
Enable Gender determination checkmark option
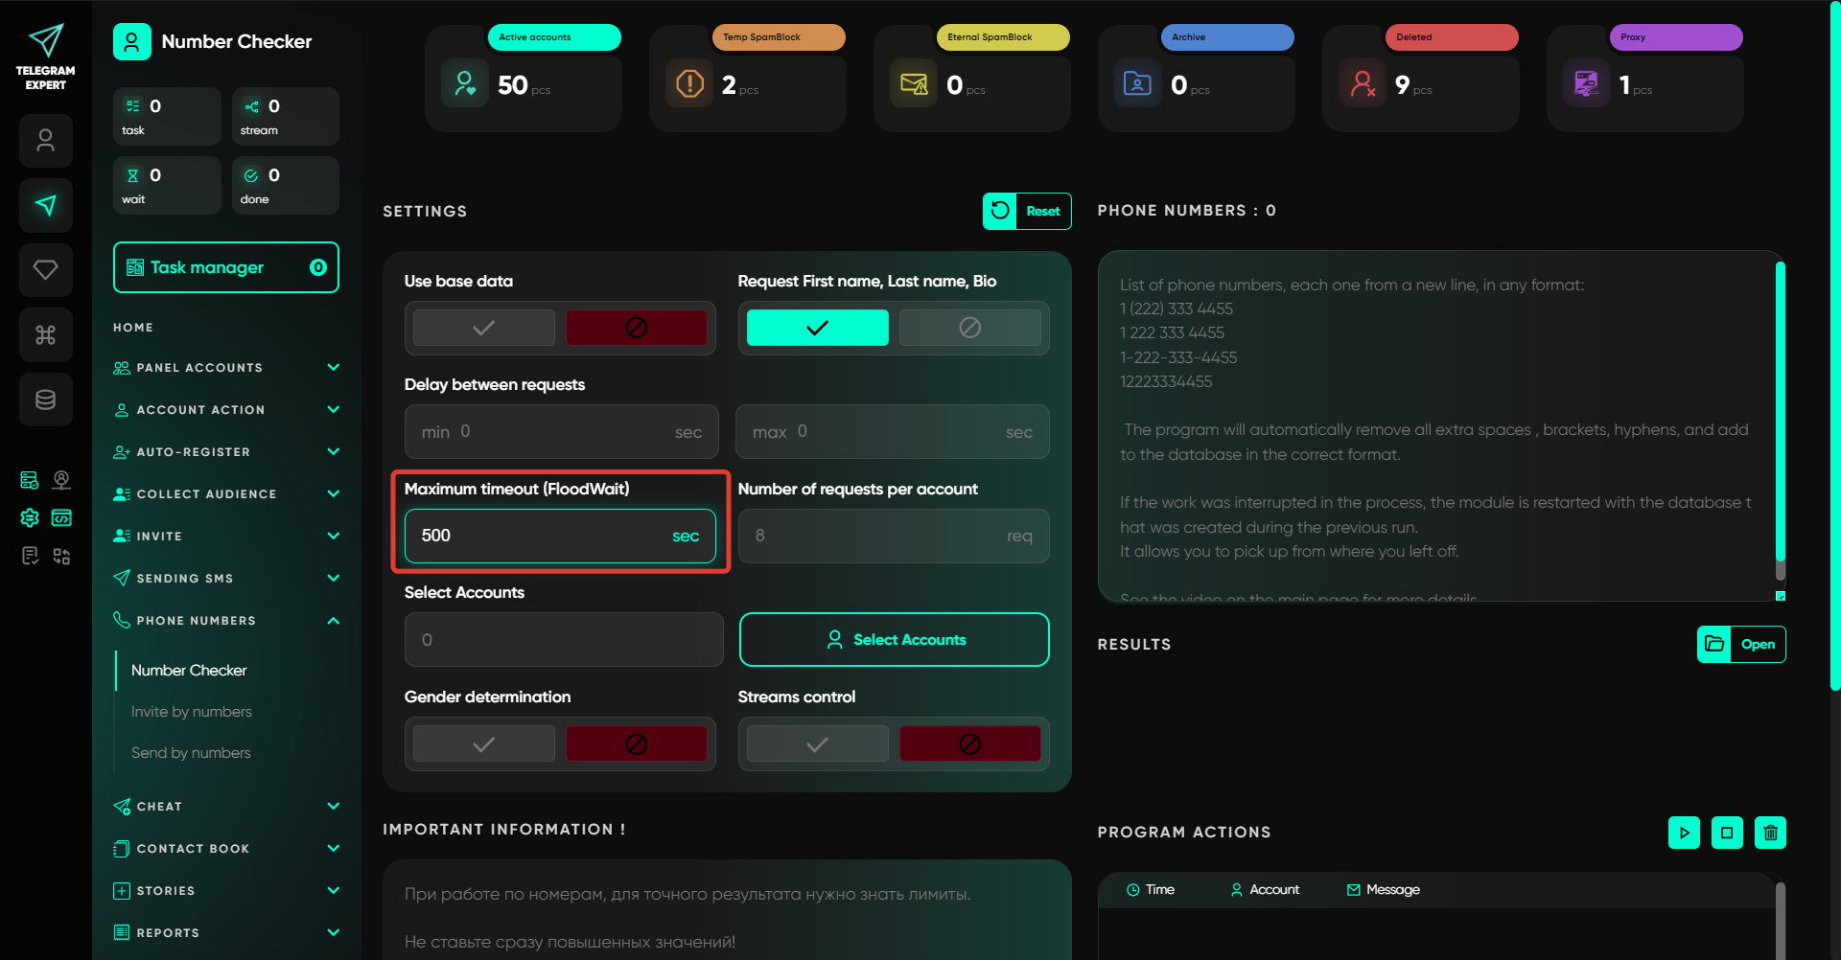(x=484, y=744)
